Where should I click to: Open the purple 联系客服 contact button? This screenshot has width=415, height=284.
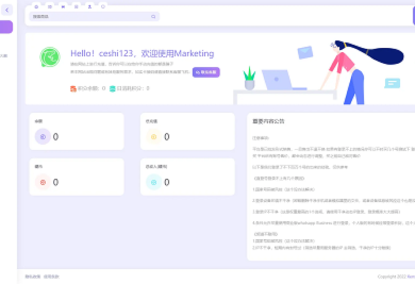pyautogui.click(x=206, y=73)
